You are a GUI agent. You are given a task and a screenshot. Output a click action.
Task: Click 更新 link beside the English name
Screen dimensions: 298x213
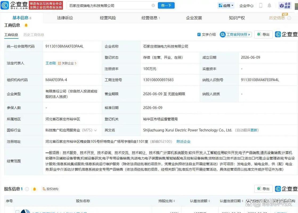254,130
